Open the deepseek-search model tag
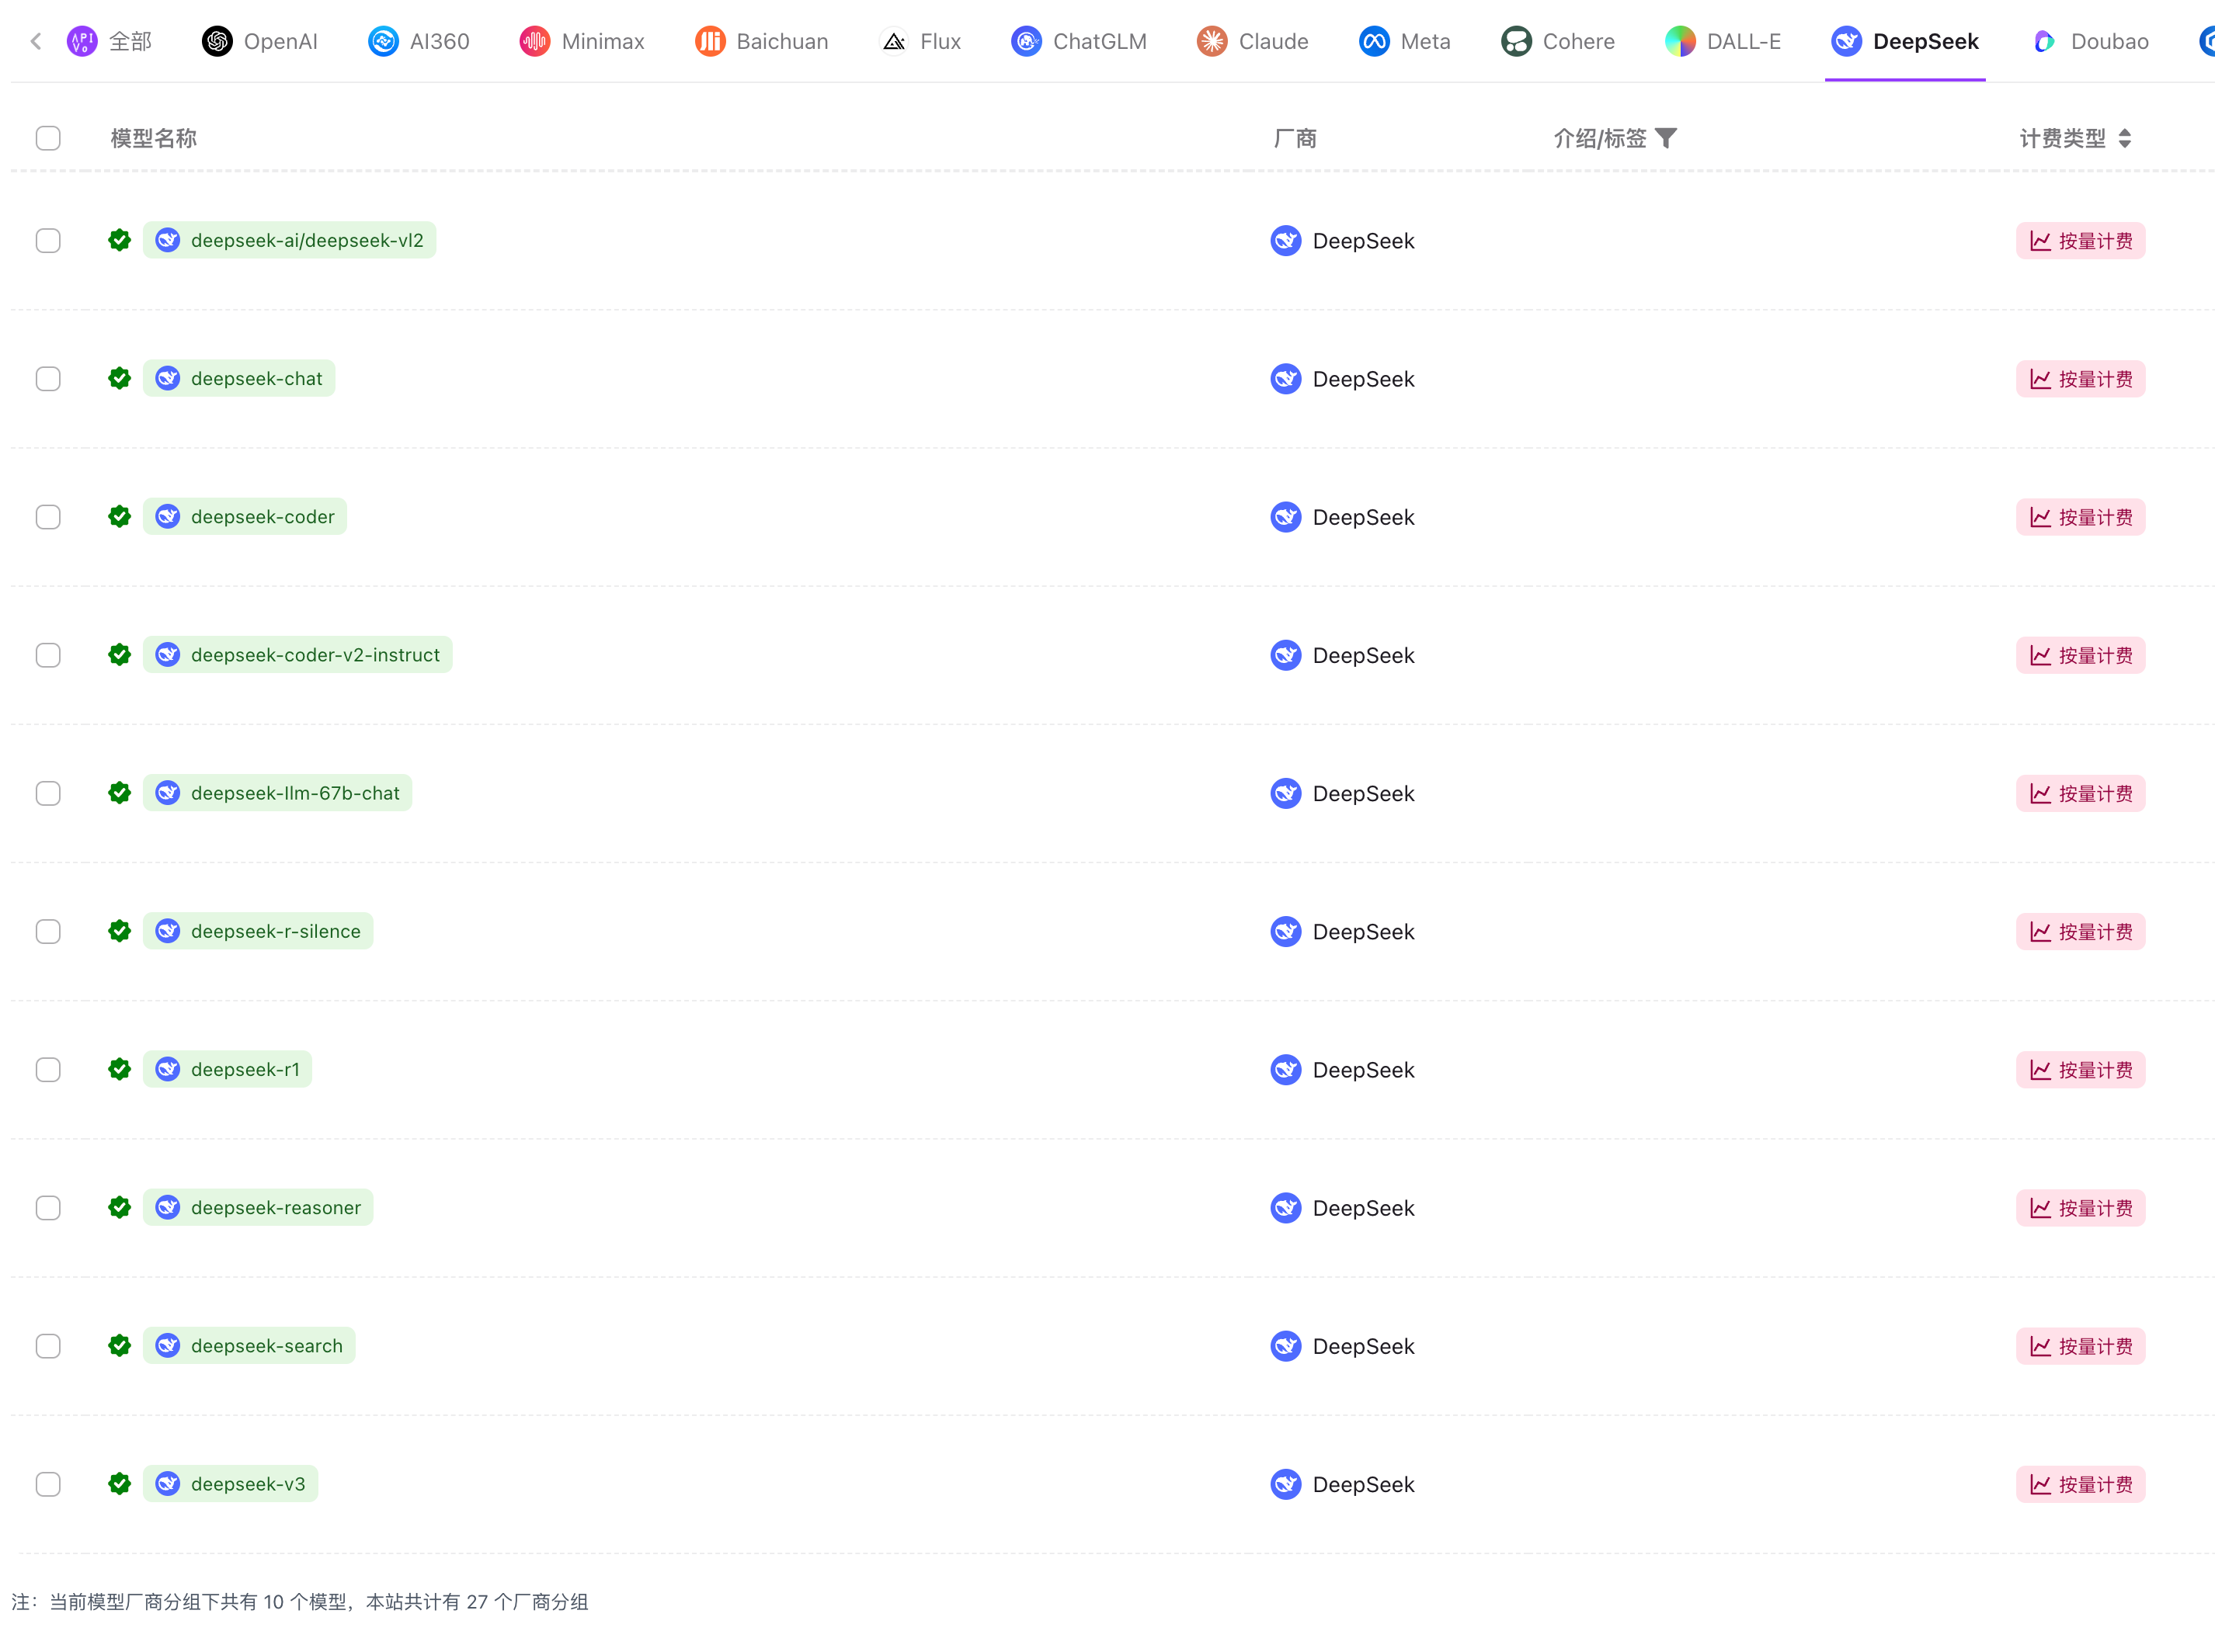The image size is (2215, 1652). tap(249, 1345)
